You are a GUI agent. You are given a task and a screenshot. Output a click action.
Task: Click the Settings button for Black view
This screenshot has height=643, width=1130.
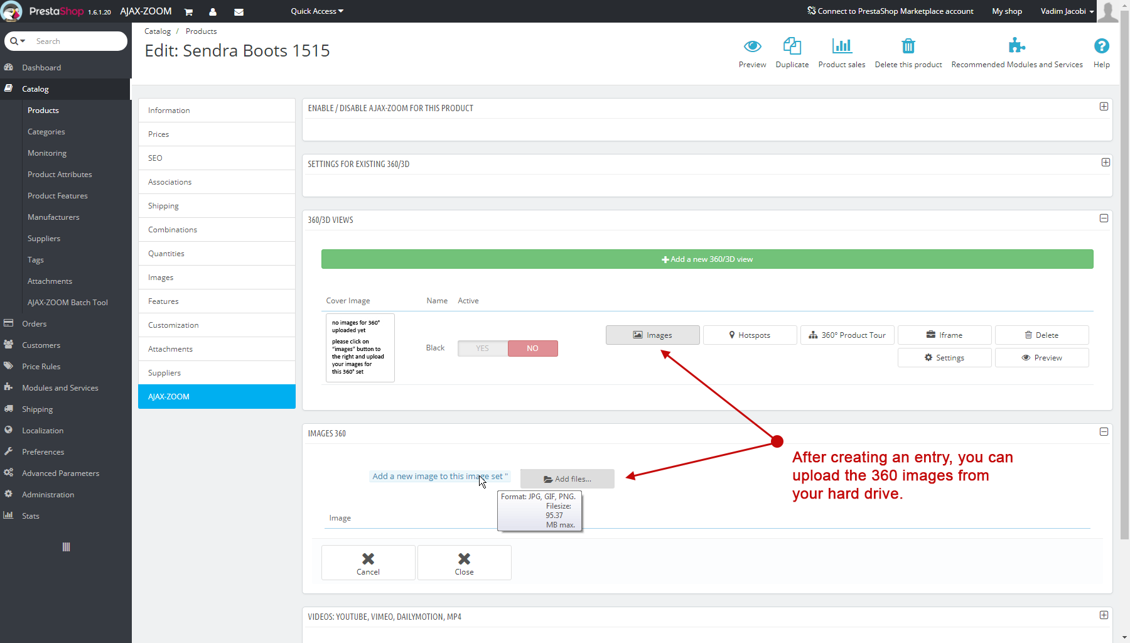point(945,358)
